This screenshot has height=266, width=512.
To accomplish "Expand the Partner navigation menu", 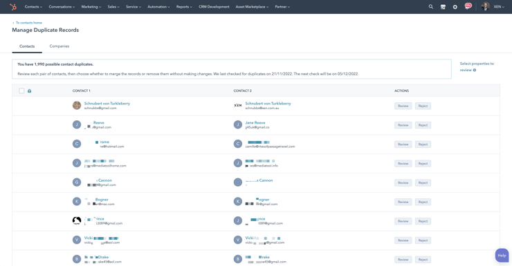I will 282,6.
